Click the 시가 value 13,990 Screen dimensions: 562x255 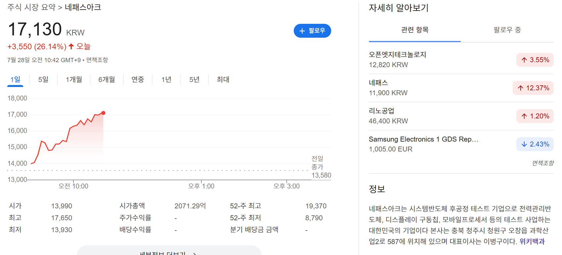[x=62, y=206]
